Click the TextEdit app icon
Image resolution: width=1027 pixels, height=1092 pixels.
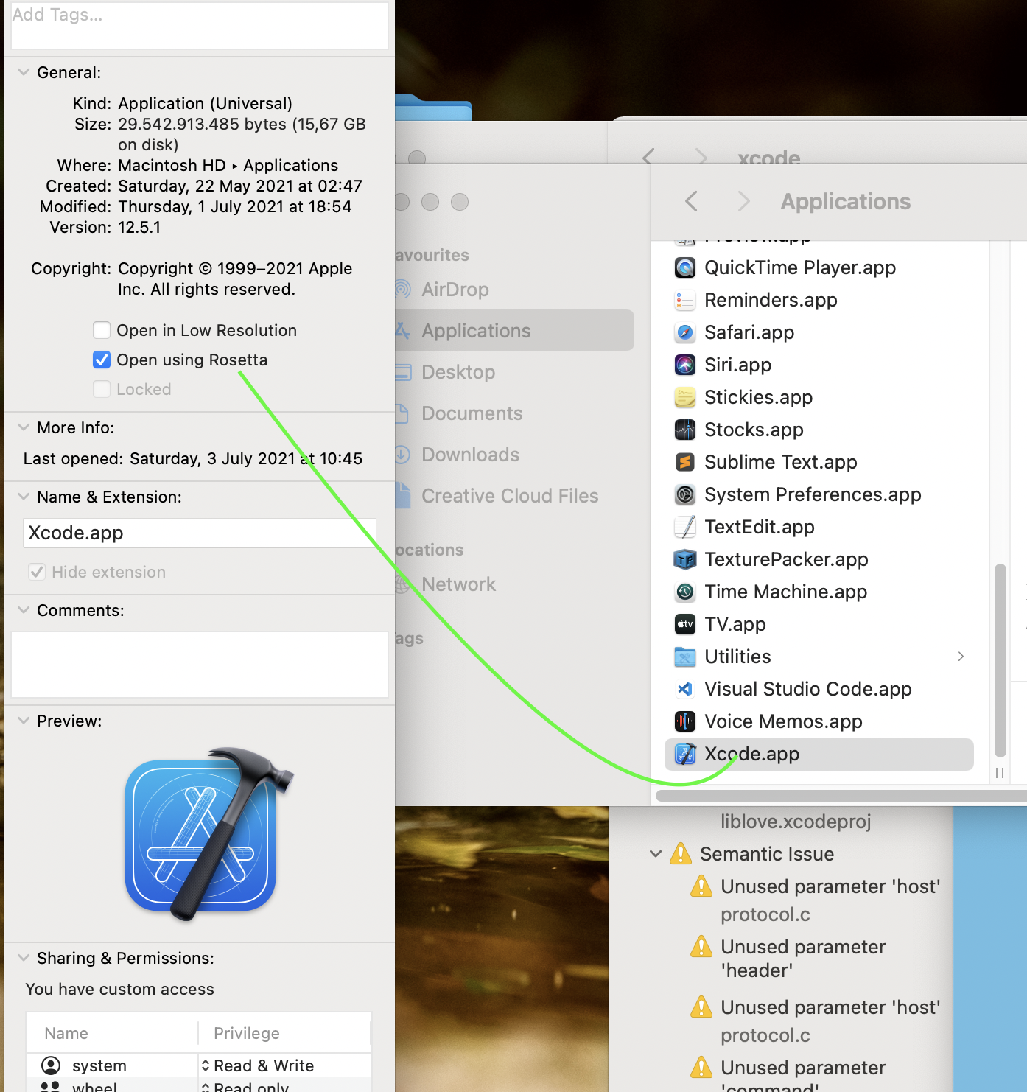tap(685, 527)
